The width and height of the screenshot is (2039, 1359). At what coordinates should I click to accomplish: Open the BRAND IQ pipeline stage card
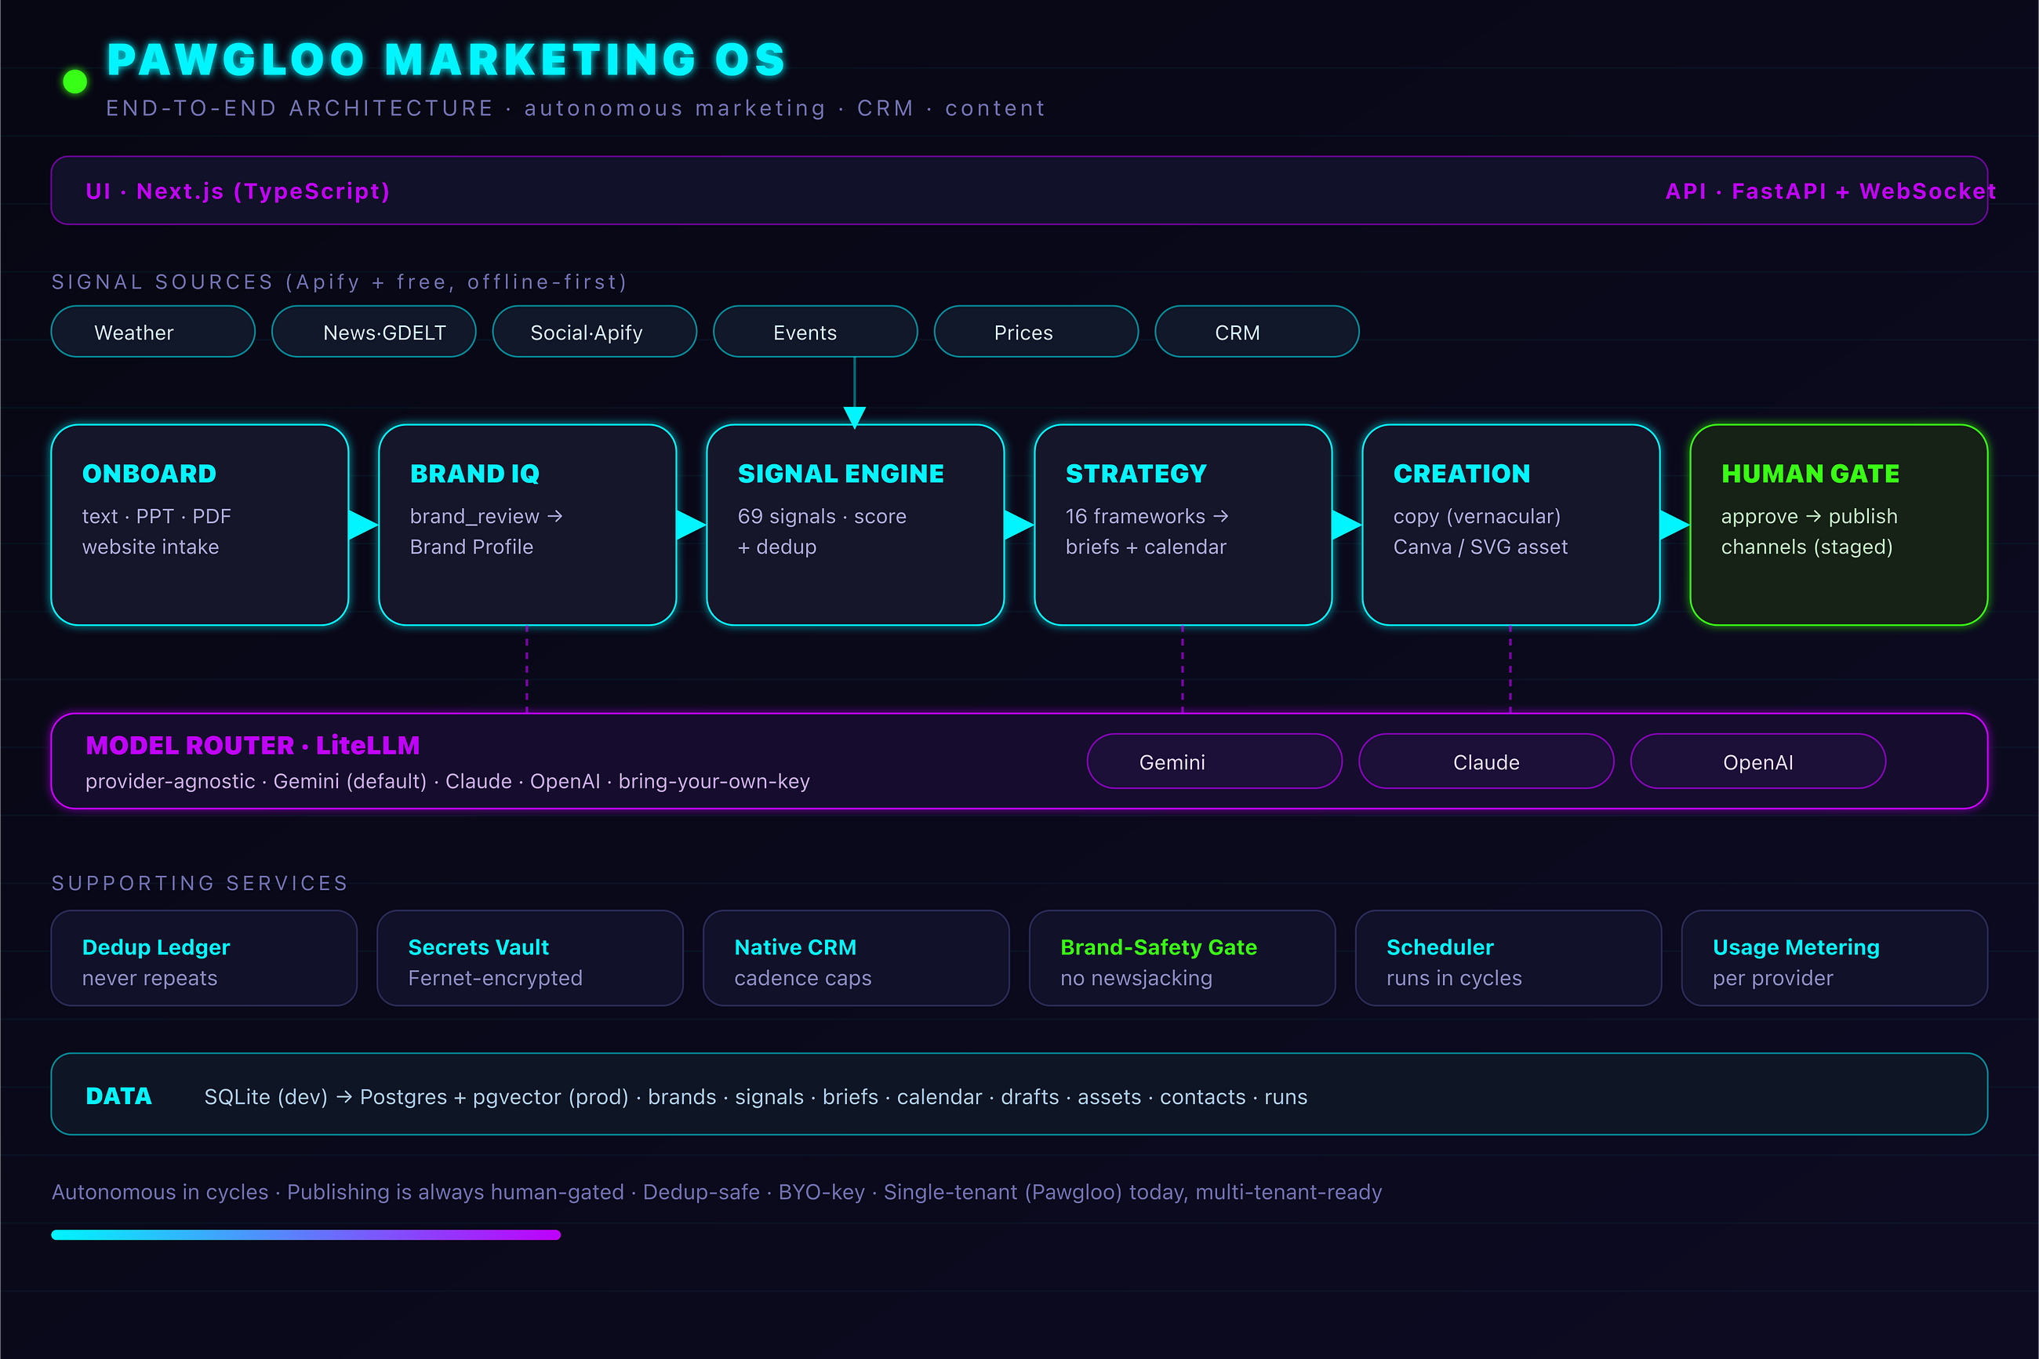tap(528, 525)
